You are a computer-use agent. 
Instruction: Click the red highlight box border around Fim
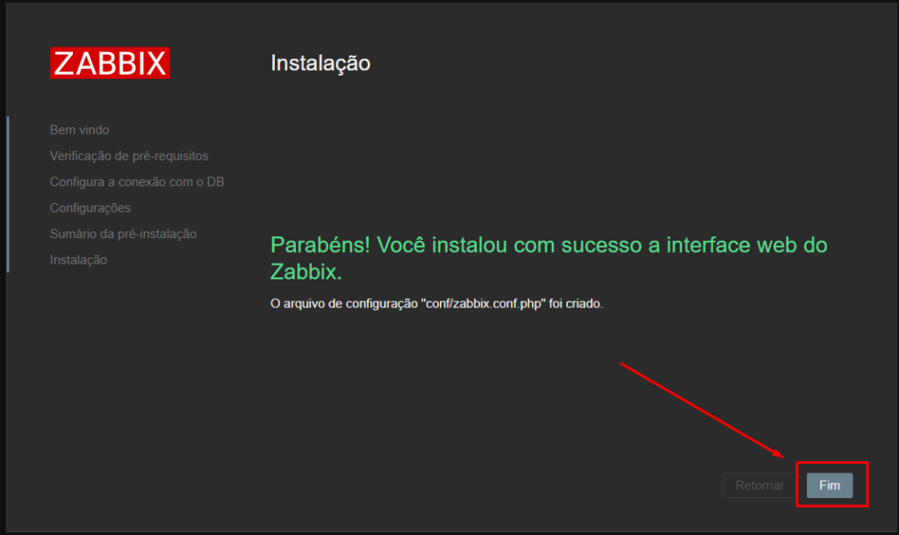(832, 462)
